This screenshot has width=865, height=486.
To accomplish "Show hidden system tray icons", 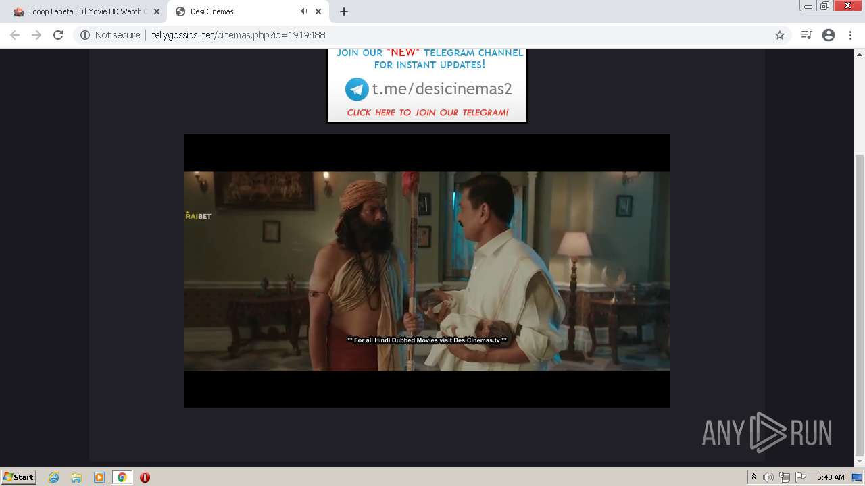I will click(753, 477).
